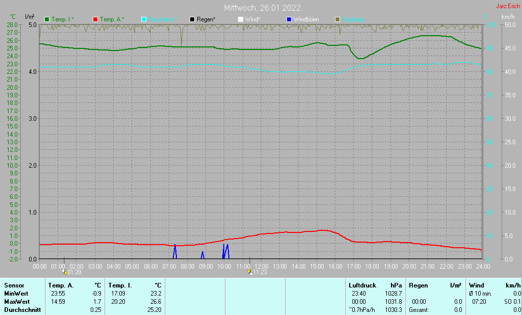This screenshot has height=315, width=522.
Task: Click the white Wind legend swatch
Action: click(x=241, y=19)
